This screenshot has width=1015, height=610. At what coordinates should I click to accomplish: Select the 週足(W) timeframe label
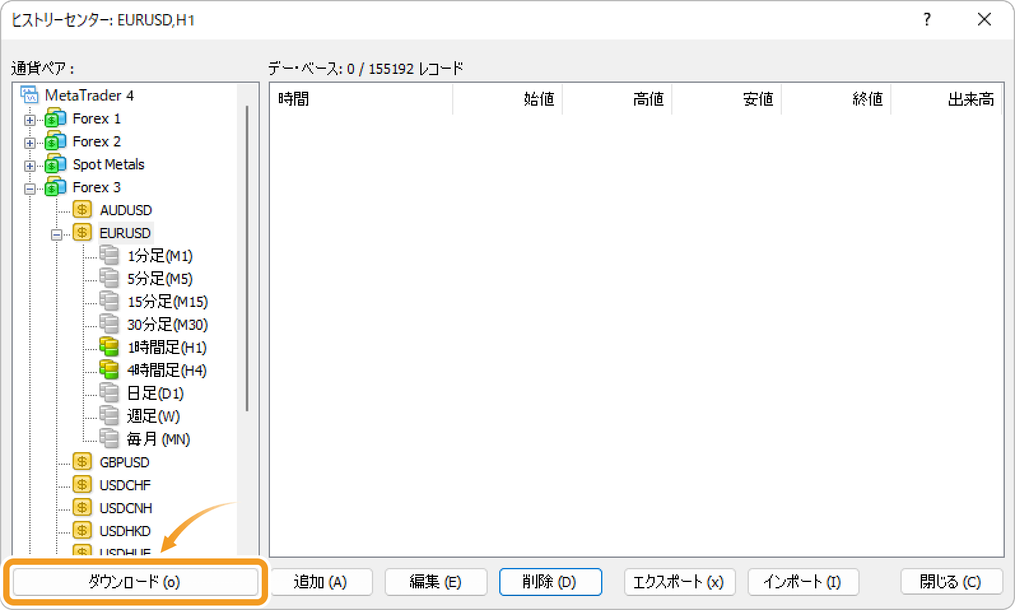[153, 416]
